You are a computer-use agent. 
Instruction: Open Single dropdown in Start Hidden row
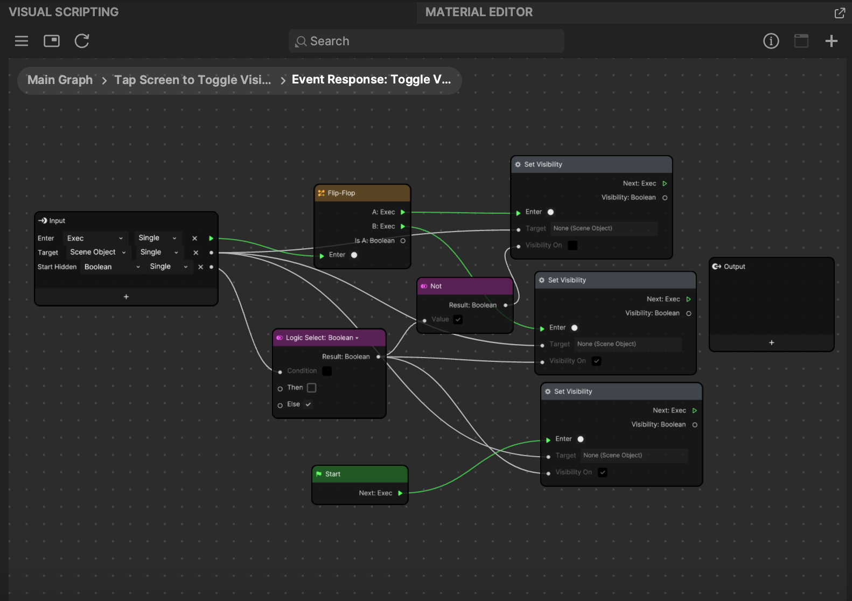pyautogui.click(x=169, y=267)
